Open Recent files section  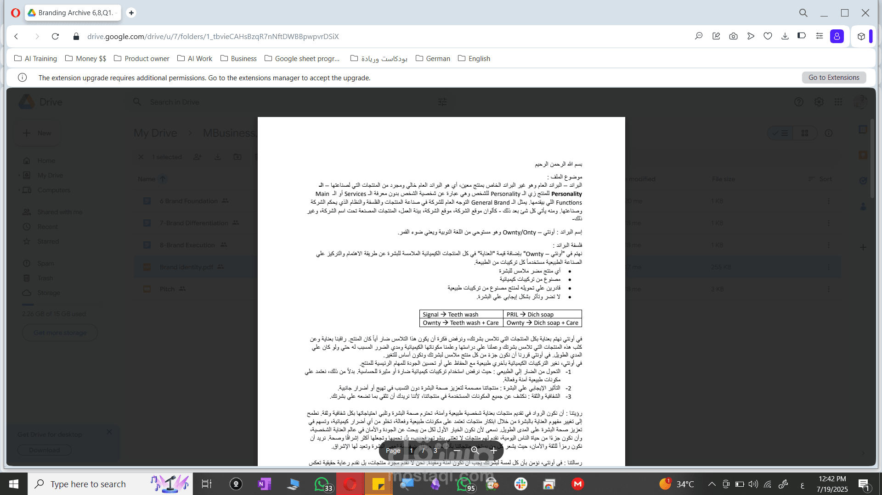click(47, 227)
